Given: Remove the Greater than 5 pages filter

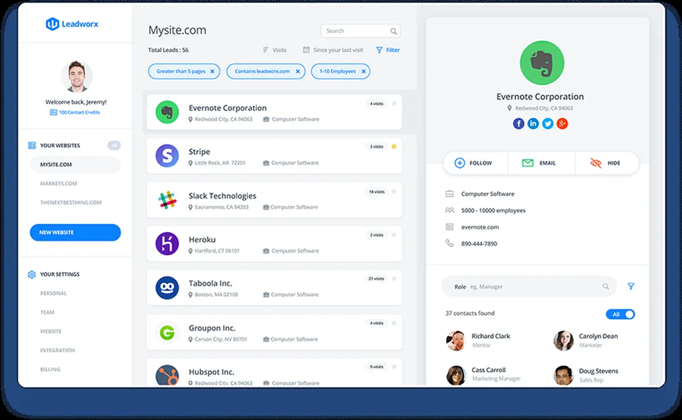Looking at the screenshot, I should pos(212,72).
